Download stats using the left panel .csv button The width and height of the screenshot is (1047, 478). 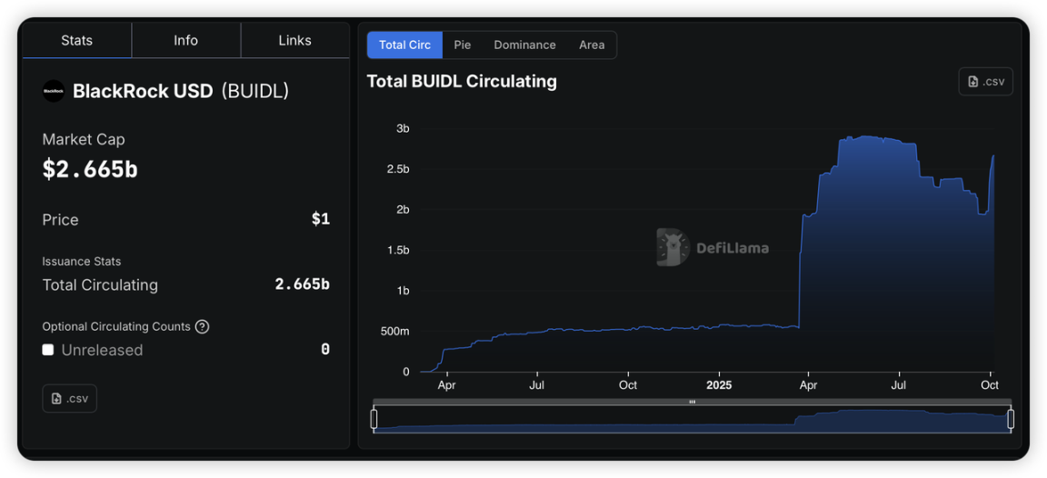pyautogui.click(x=70, y=398)
